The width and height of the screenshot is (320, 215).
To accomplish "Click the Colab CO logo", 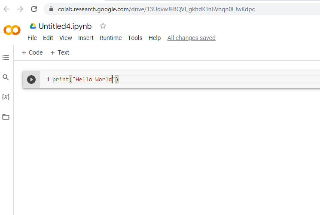I will click(12, 30).
